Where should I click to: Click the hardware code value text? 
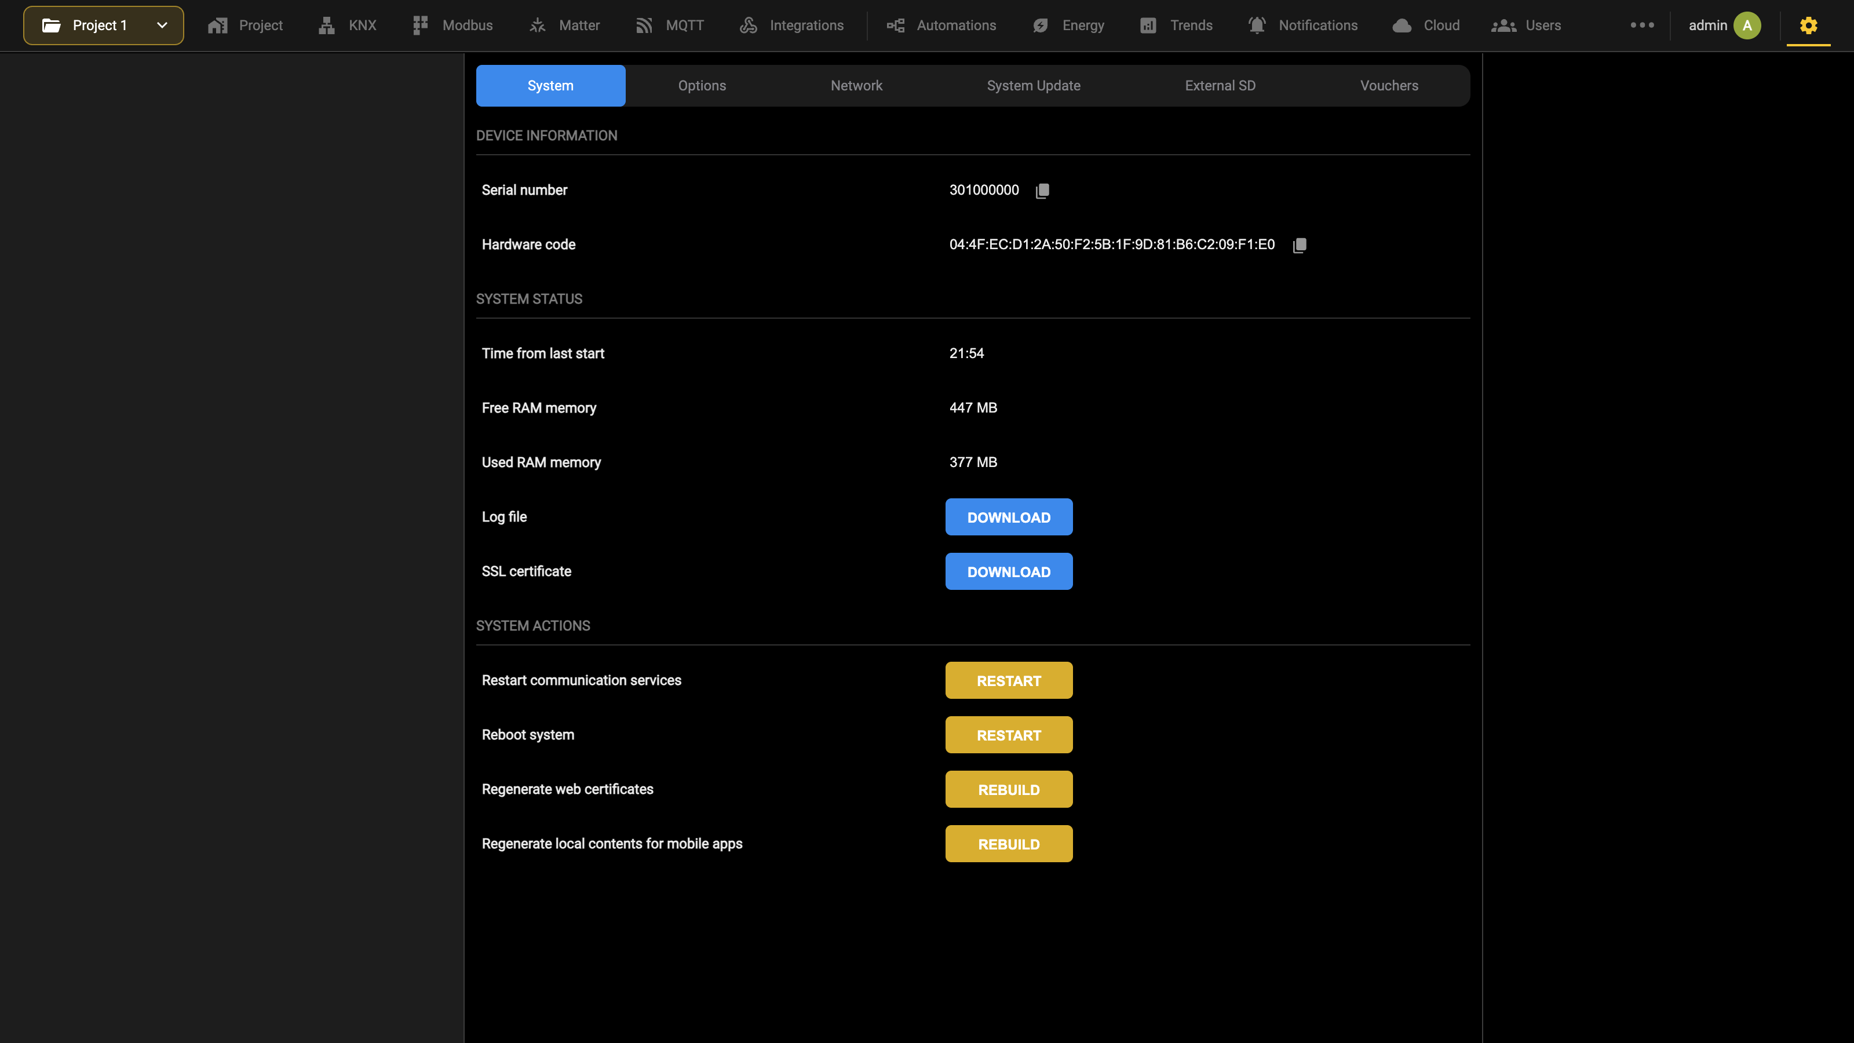pyautogui.click(x=1112, y=245)
